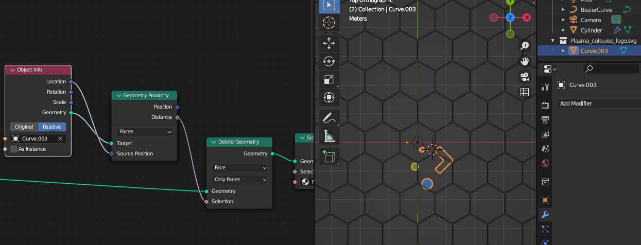Activate the Move tool

(x=328, y=44)
